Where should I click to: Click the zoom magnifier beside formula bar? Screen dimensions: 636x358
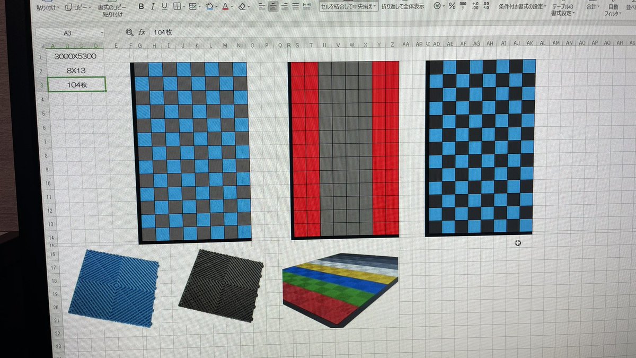[x=129, y=32]
